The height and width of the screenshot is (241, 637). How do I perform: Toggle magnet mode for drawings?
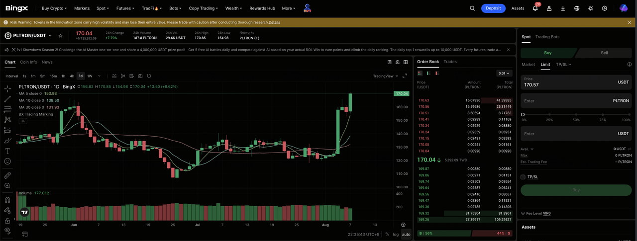pyautogui.click(x=7, y=200)
